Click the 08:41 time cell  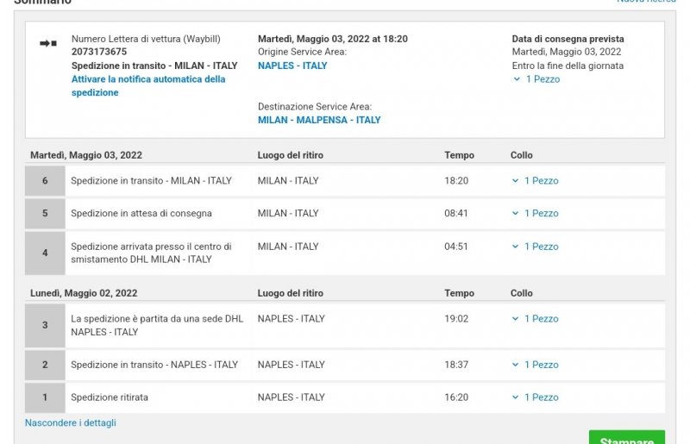(456, 213)
